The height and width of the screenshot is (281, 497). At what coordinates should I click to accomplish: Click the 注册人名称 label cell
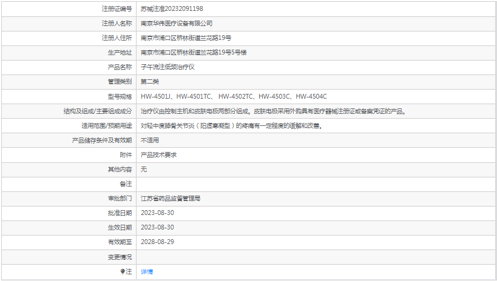click(x=69, y=24)
